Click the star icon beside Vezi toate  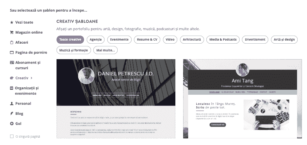pos(12,22)
